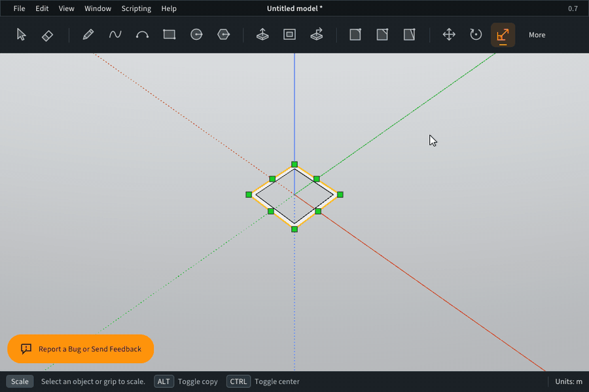Select the Arc tool
The image size is (589, 392).
click(142, 35)
